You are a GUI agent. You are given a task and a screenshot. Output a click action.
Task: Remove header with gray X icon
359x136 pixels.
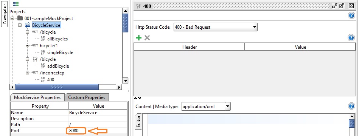tap(147, 38)
